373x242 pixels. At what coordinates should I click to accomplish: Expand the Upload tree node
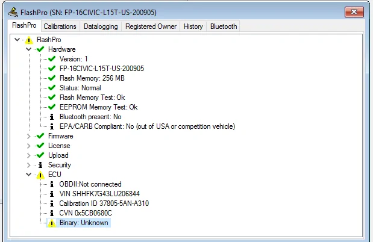[28, 155]
